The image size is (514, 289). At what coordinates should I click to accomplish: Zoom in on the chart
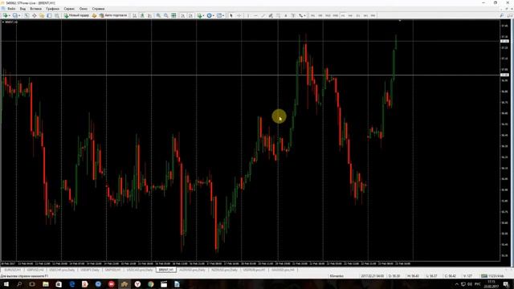click(158, 15)
